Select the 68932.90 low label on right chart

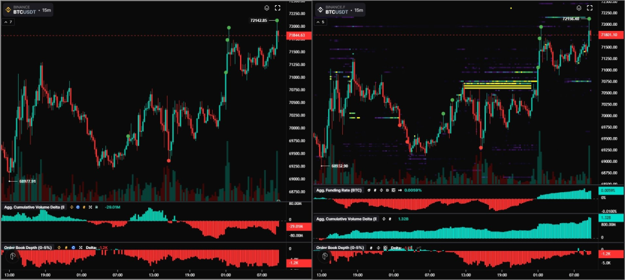[x=340, y=166]
